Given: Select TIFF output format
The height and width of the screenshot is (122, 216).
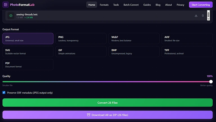Looking at the screenshot, I should pyautogui.click(x=187, y=52).
